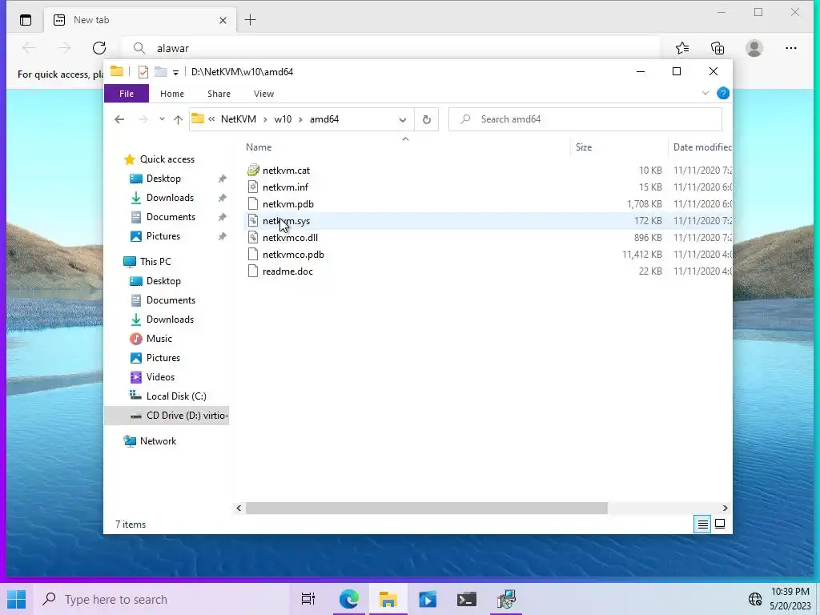Screen dimensions: 820x615
Task: Click the horizontal scrollbar right arrow
Action: tap(725, 508)
